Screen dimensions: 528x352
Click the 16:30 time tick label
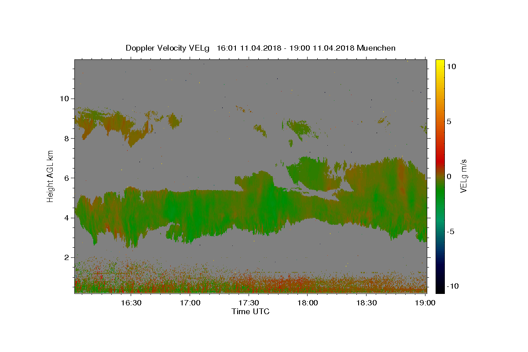pyautogui.click(x=132, y=303)
